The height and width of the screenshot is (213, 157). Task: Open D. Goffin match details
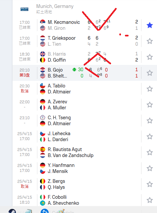point(57,60)
